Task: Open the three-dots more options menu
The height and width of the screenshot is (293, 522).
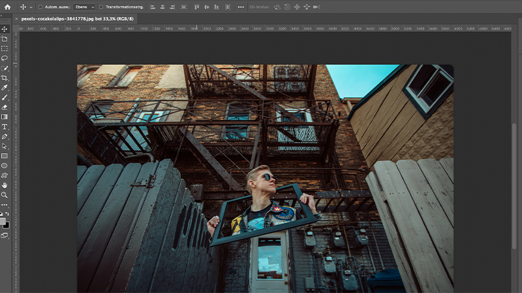Action: click(x=241, y=7)
